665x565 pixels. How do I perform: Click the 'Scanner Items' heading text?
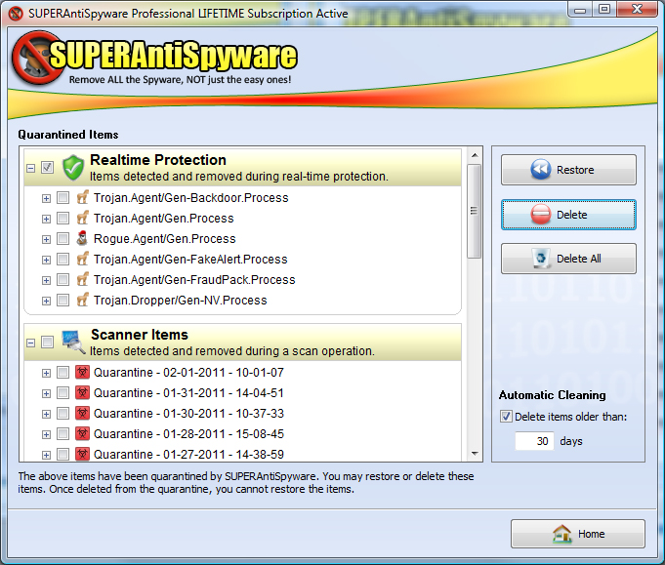point(140,335)
